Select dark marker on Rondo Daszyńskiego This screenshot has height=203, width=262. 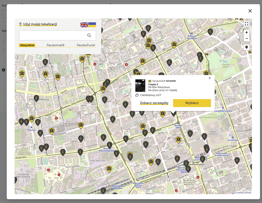click(x=109, y=145)
